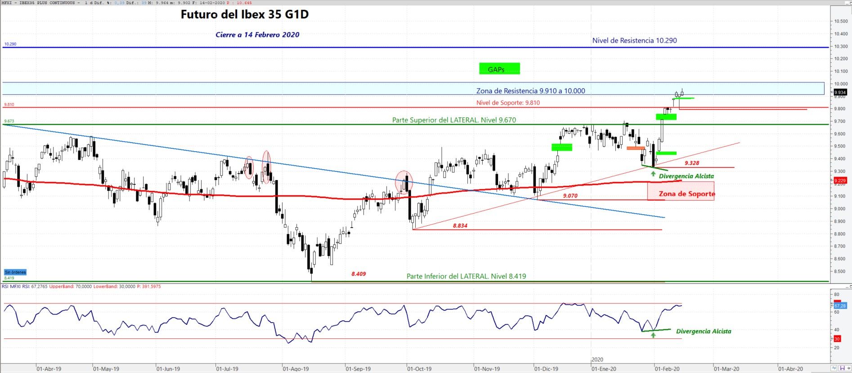Click 'Divergencia Alcista' label in the RSI panel

tap(704, 331)
